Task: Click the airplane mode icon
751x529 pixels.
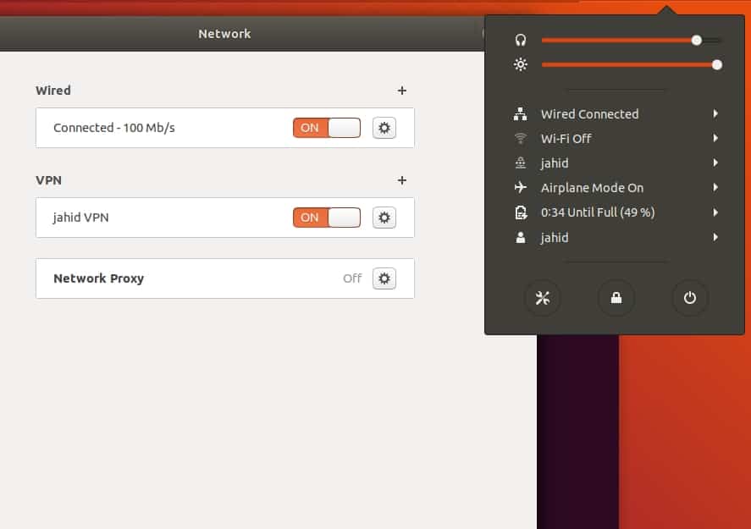Action: coord(521,187)
